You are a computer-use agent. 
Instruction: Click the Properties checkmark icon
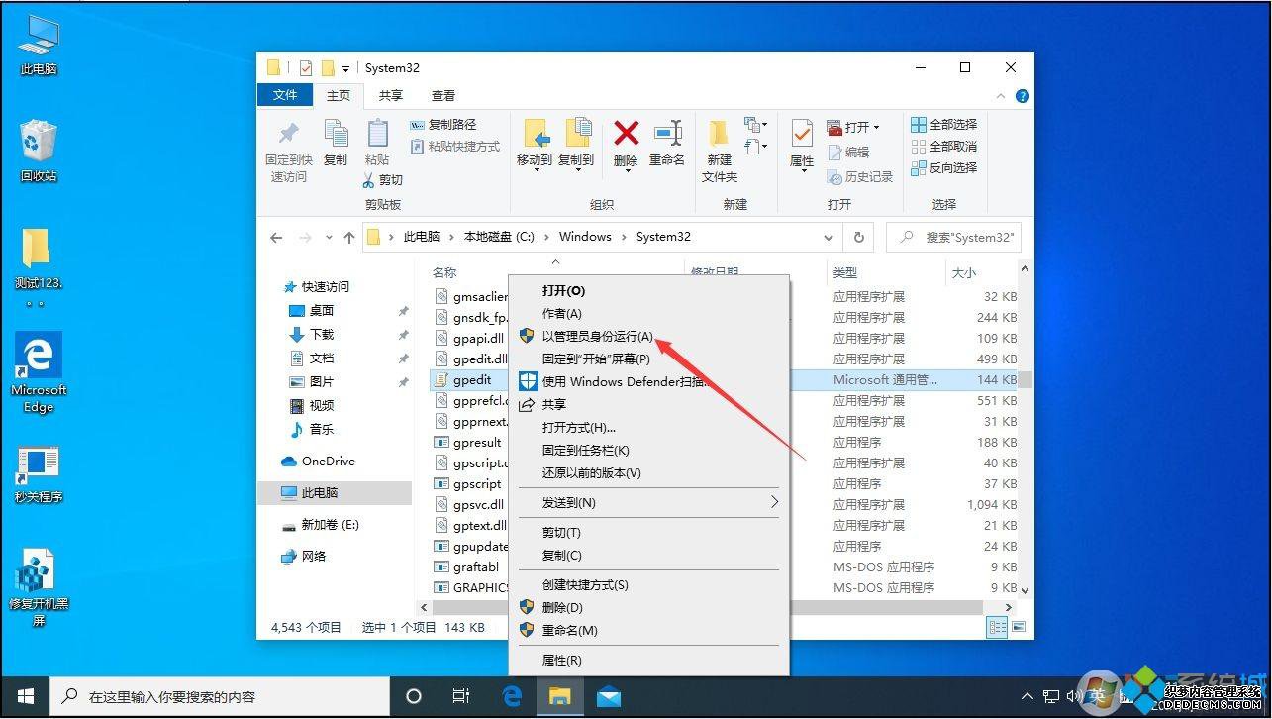[x=802, y=134]
